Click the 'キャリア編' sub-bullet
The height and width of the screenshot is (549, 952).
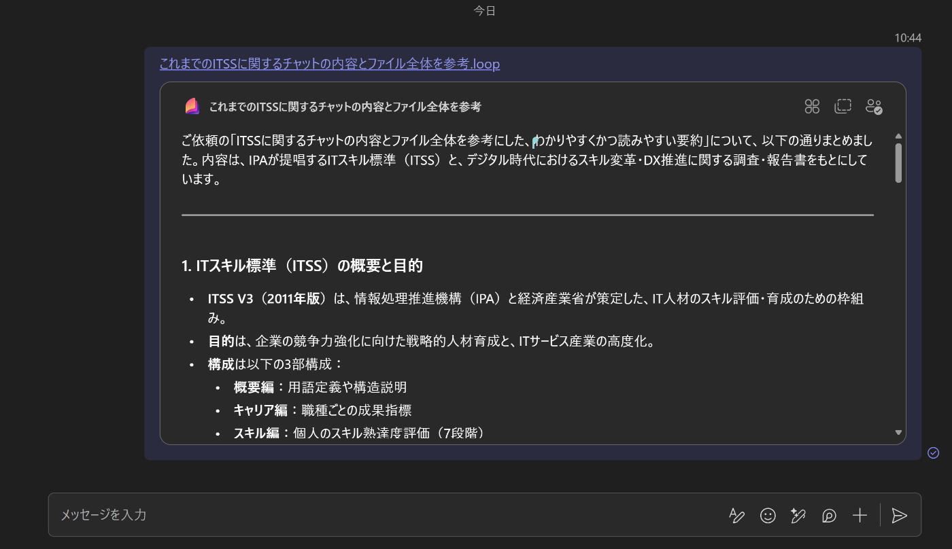pyautogui.click(x=322, y=410)
